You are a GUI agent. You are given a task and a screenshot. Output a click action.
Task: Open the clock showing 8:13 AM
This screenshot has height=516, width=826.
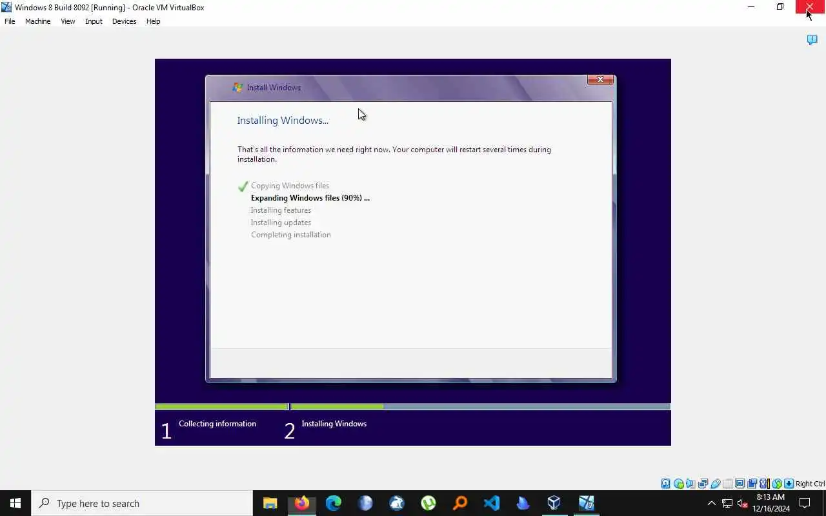point(771,503)
